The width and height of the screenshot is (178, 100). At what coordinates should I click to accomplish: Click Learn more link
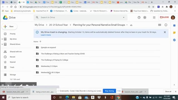46,35
